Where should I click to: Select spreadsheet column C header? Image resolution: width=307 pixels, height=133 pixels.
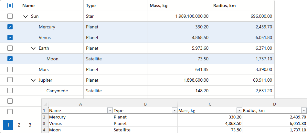click(210, 104)
